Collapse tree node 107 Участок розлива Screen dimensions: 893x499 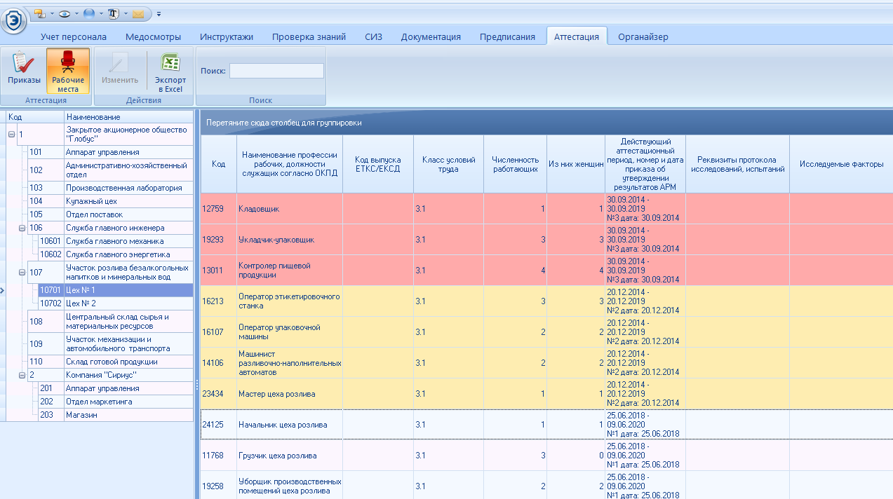(x=22, y=272)
